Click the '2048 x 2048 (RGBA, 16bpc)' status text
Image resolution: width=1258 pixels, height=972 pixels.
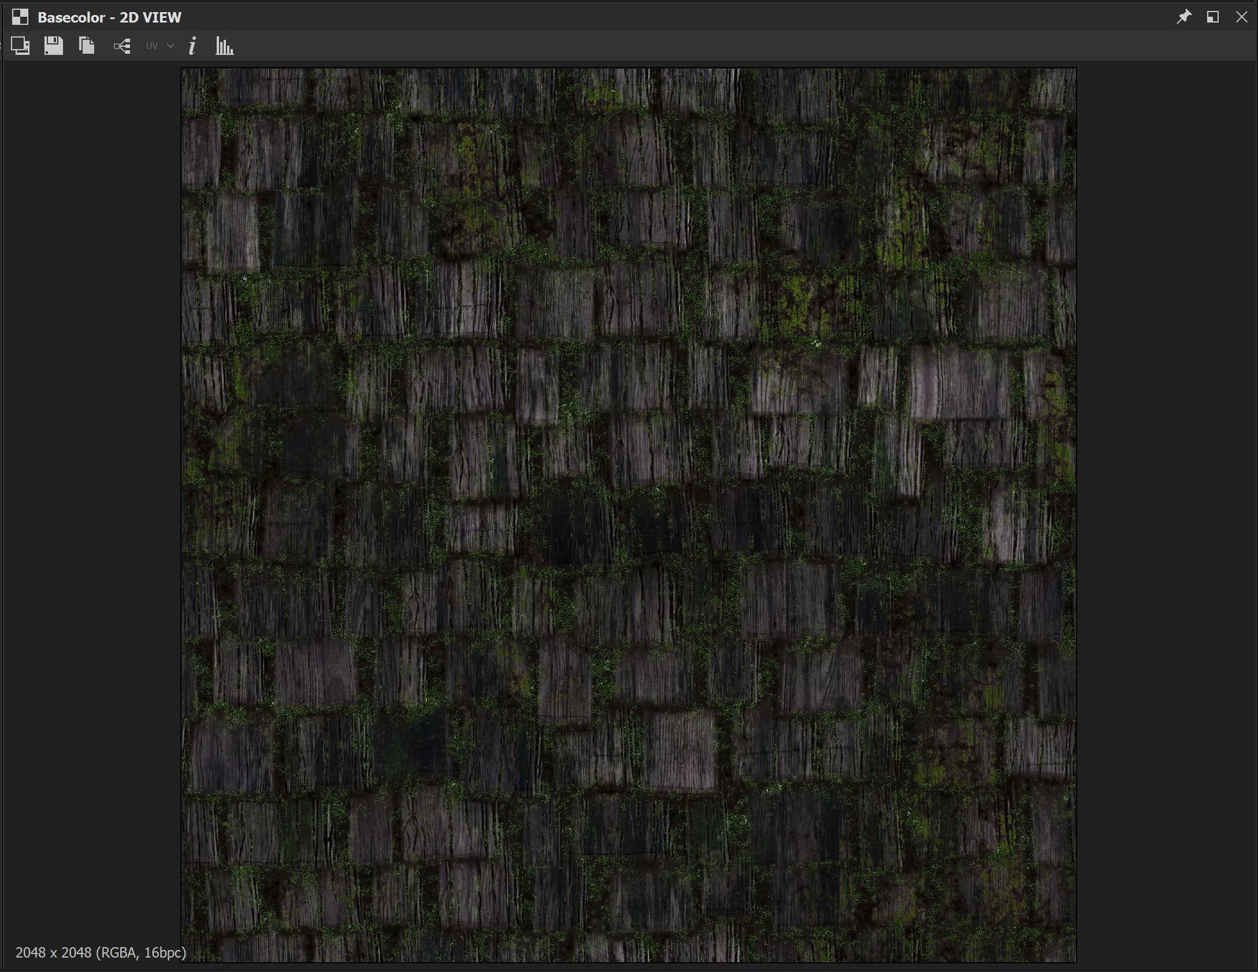coord(101,952)
